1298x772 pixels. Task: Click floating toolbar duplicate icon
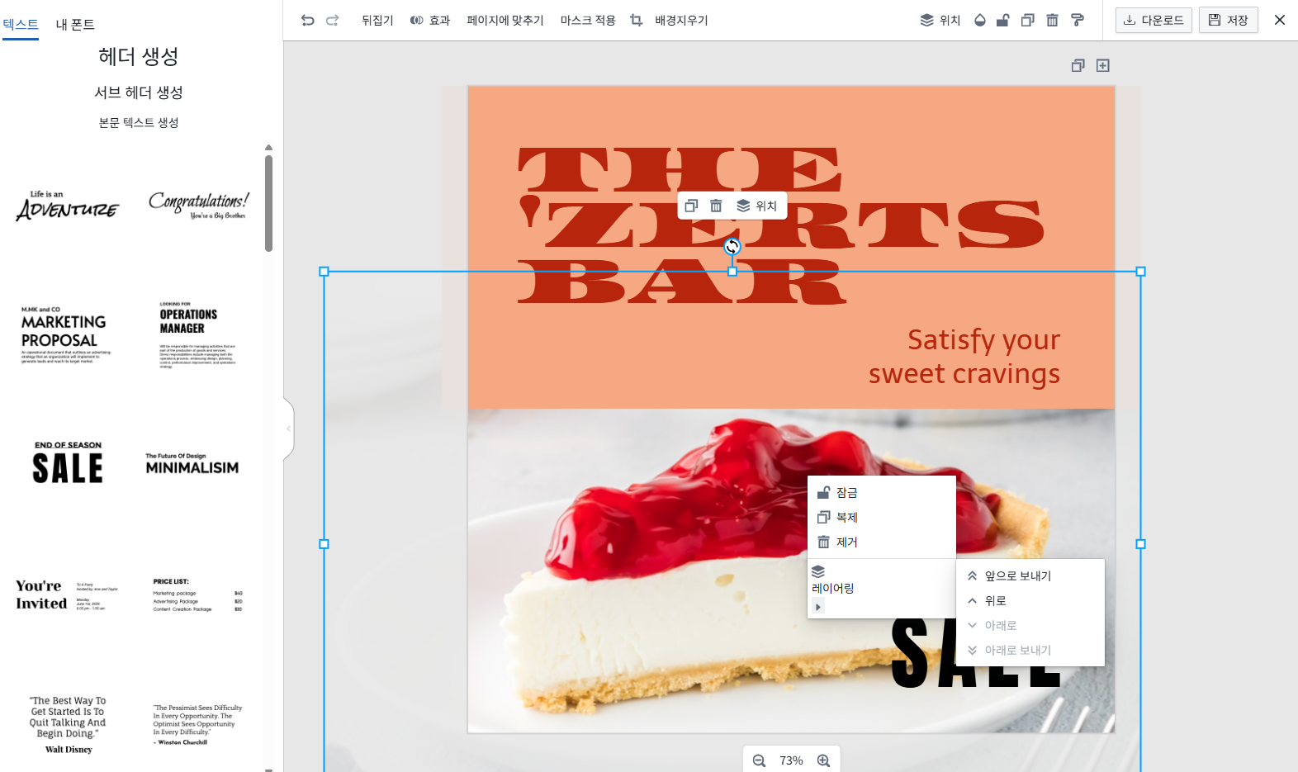691,206
